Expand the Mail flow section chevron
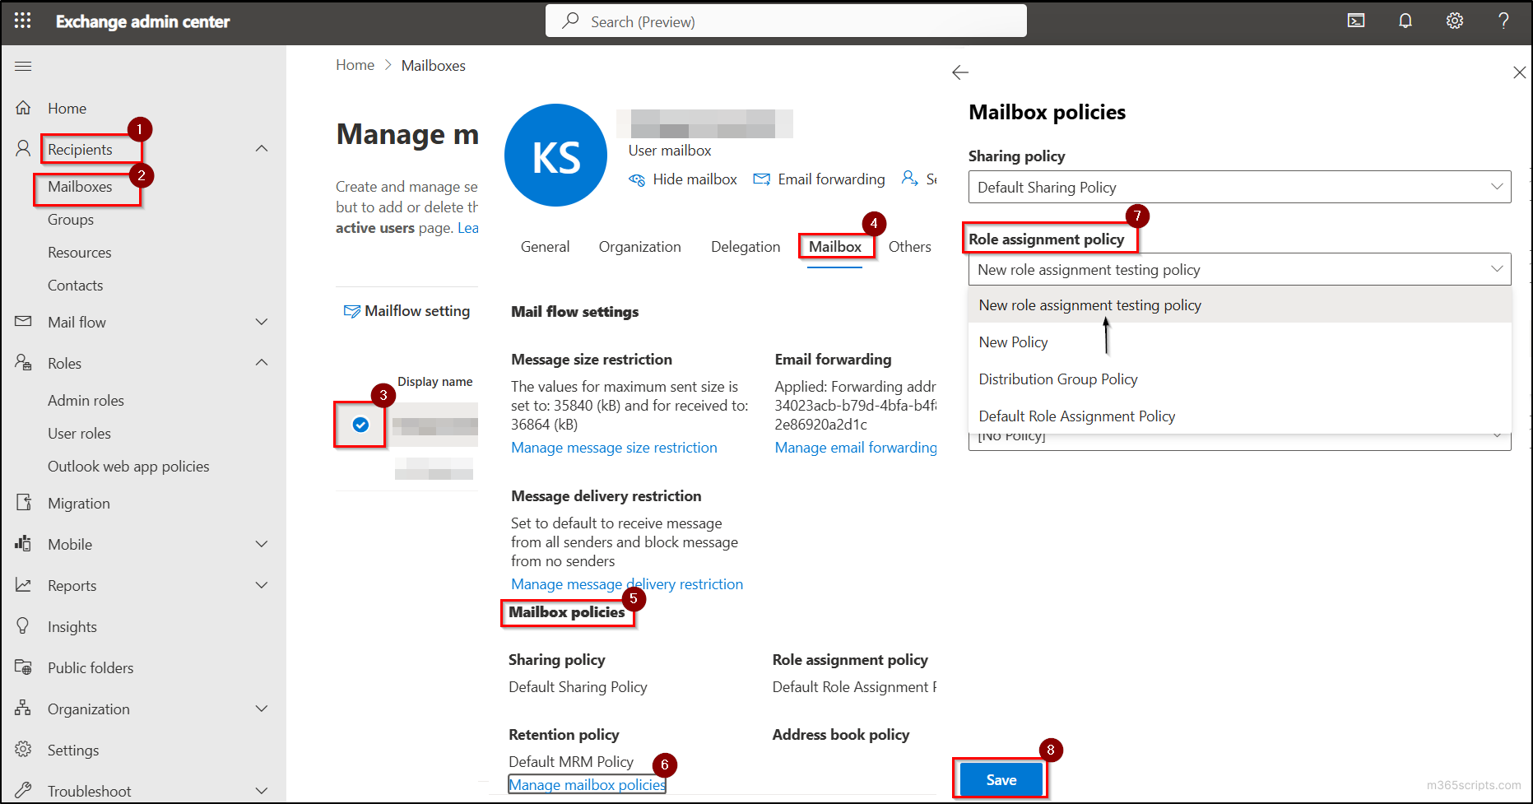This screenshot has width=1533, height=804. (x=262, y=322)
